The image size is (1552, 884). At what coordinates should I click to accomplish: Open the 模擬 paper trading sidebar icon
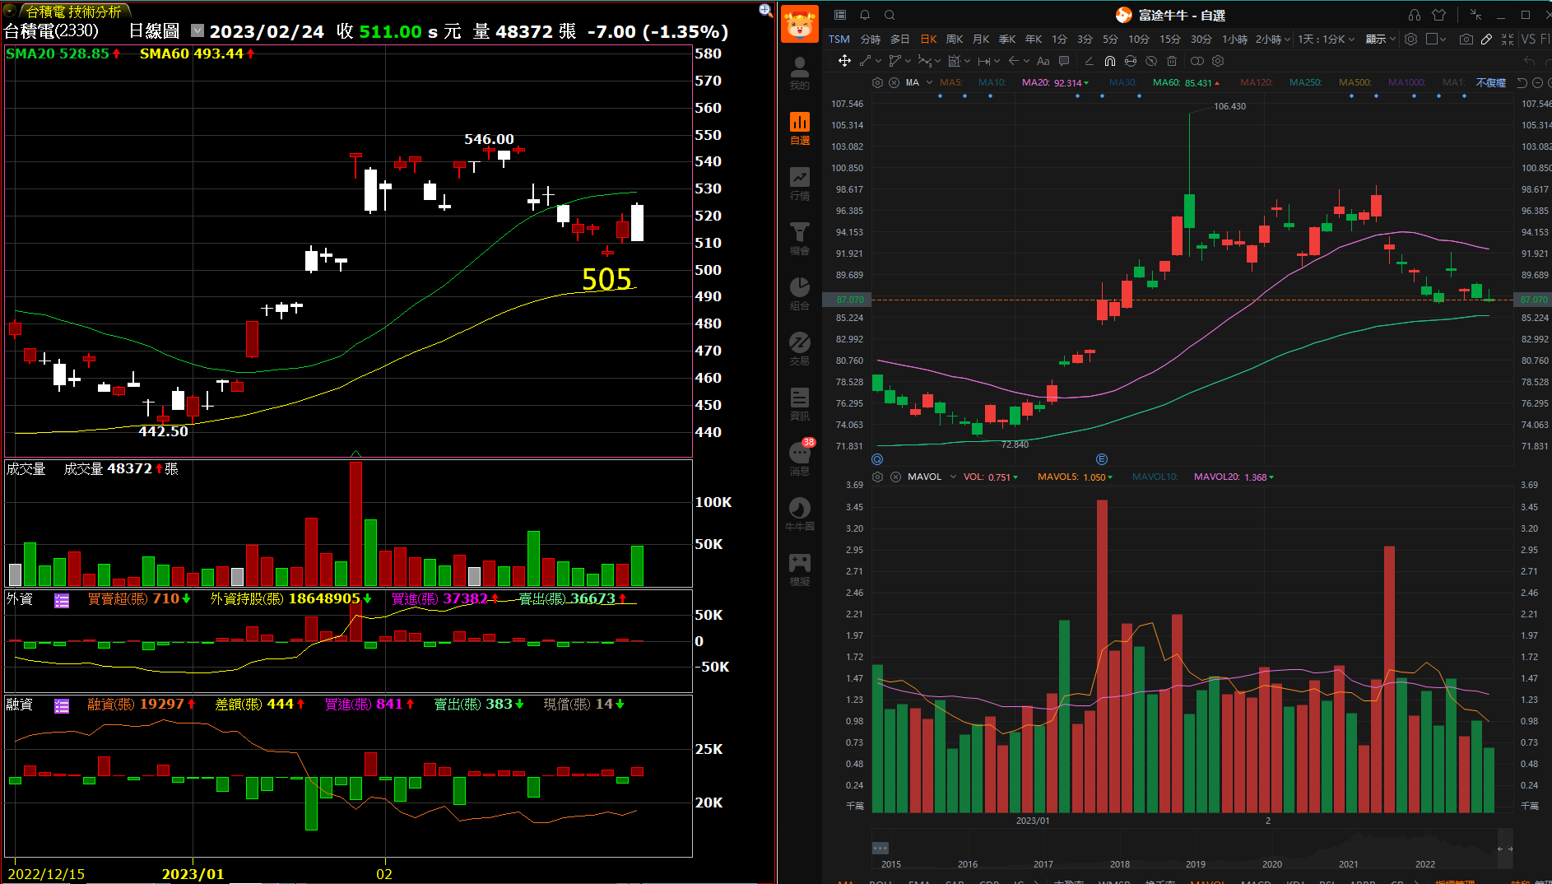799,569
